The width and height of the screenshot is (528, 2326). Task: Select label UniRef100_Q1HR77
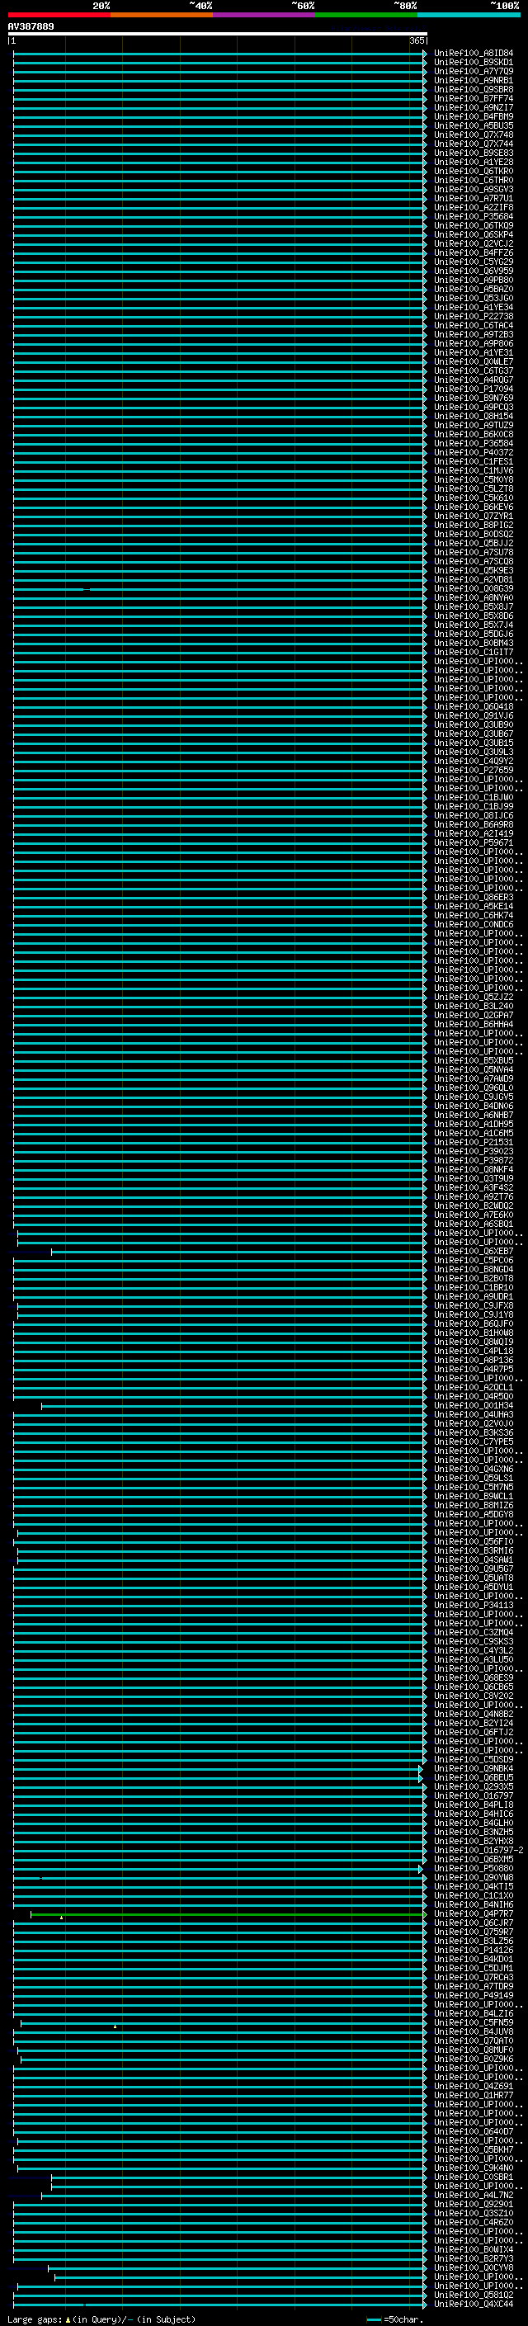click(473, 2096)
